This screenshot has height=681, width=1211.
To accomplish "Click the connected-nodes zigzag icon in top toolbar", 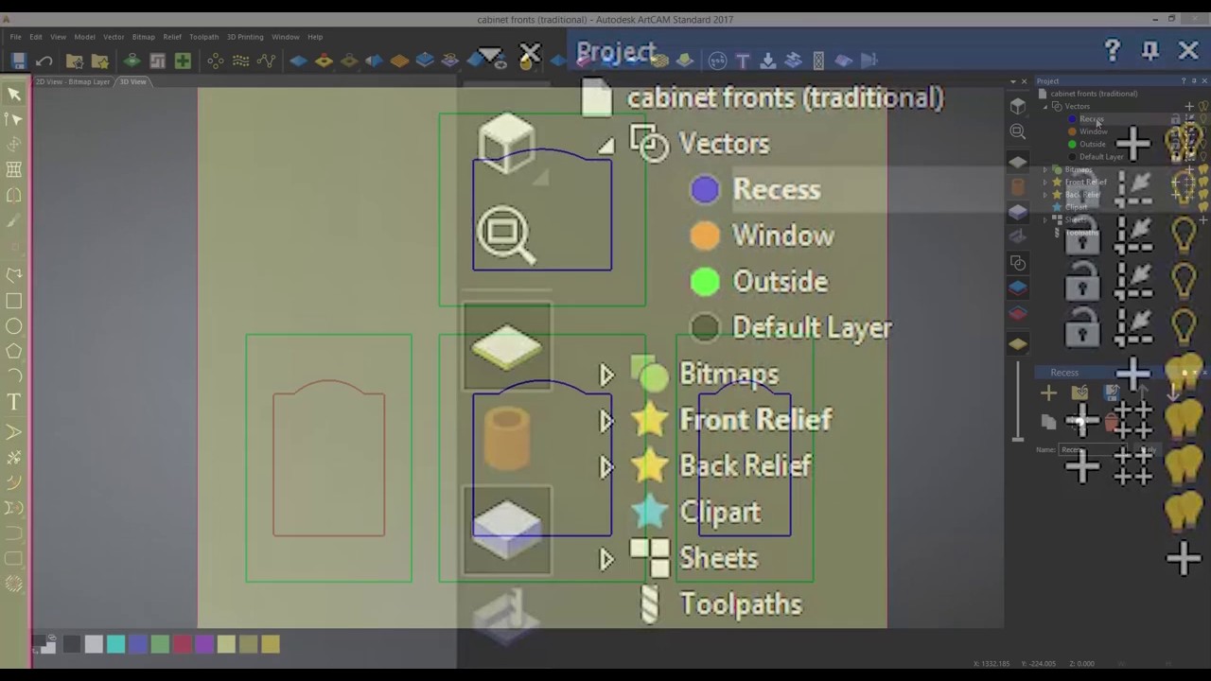I will 267,61.
